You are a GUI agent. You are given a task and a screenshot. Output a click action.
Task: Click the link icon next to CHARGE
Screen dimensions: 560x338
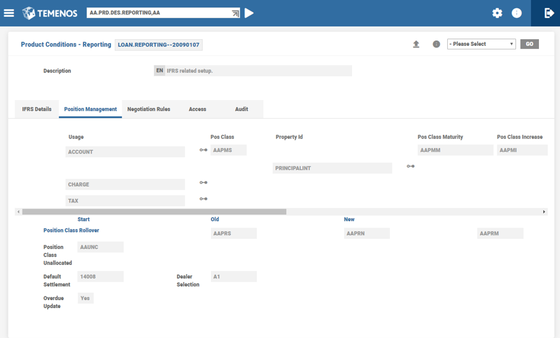(x=204, y=183)
